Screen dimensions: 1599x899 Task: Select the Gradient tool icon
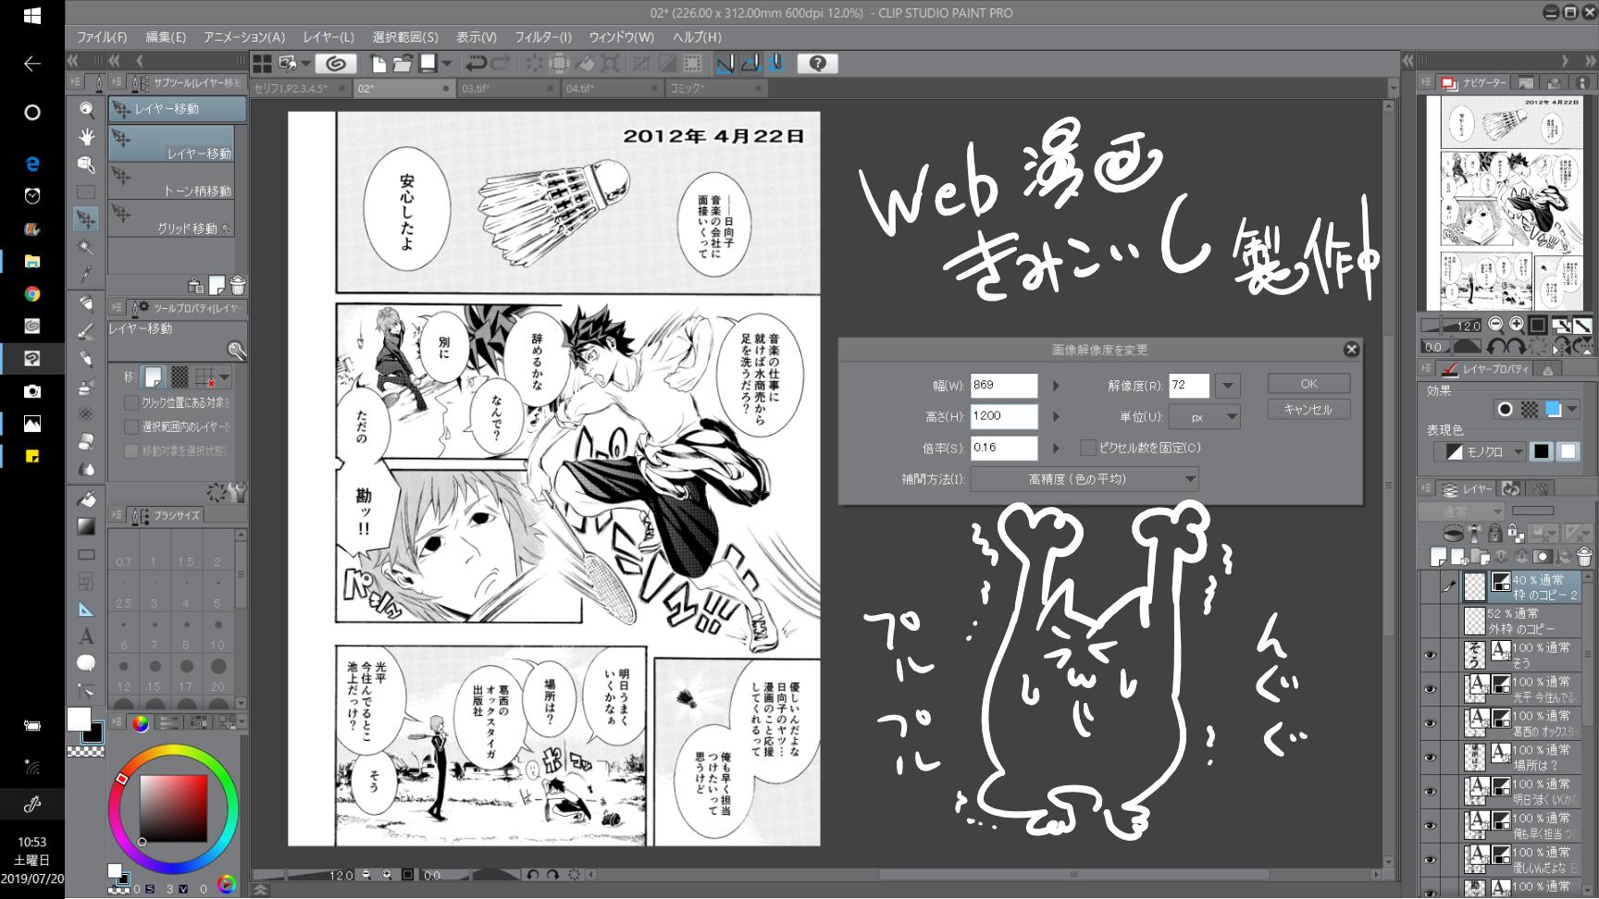tap(86, 526)
